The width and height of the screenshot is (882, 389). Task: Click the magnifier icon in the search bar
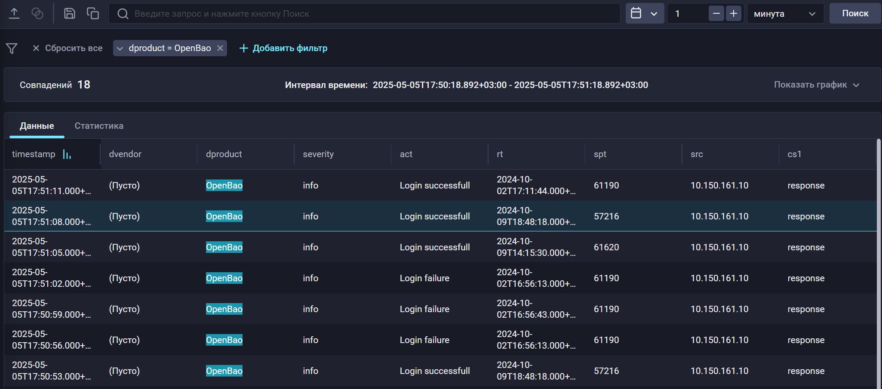(123, 13)
